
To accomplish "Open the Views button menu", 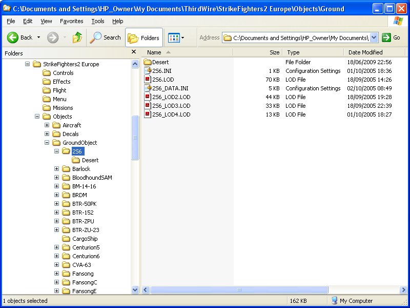I will point(176,37).
